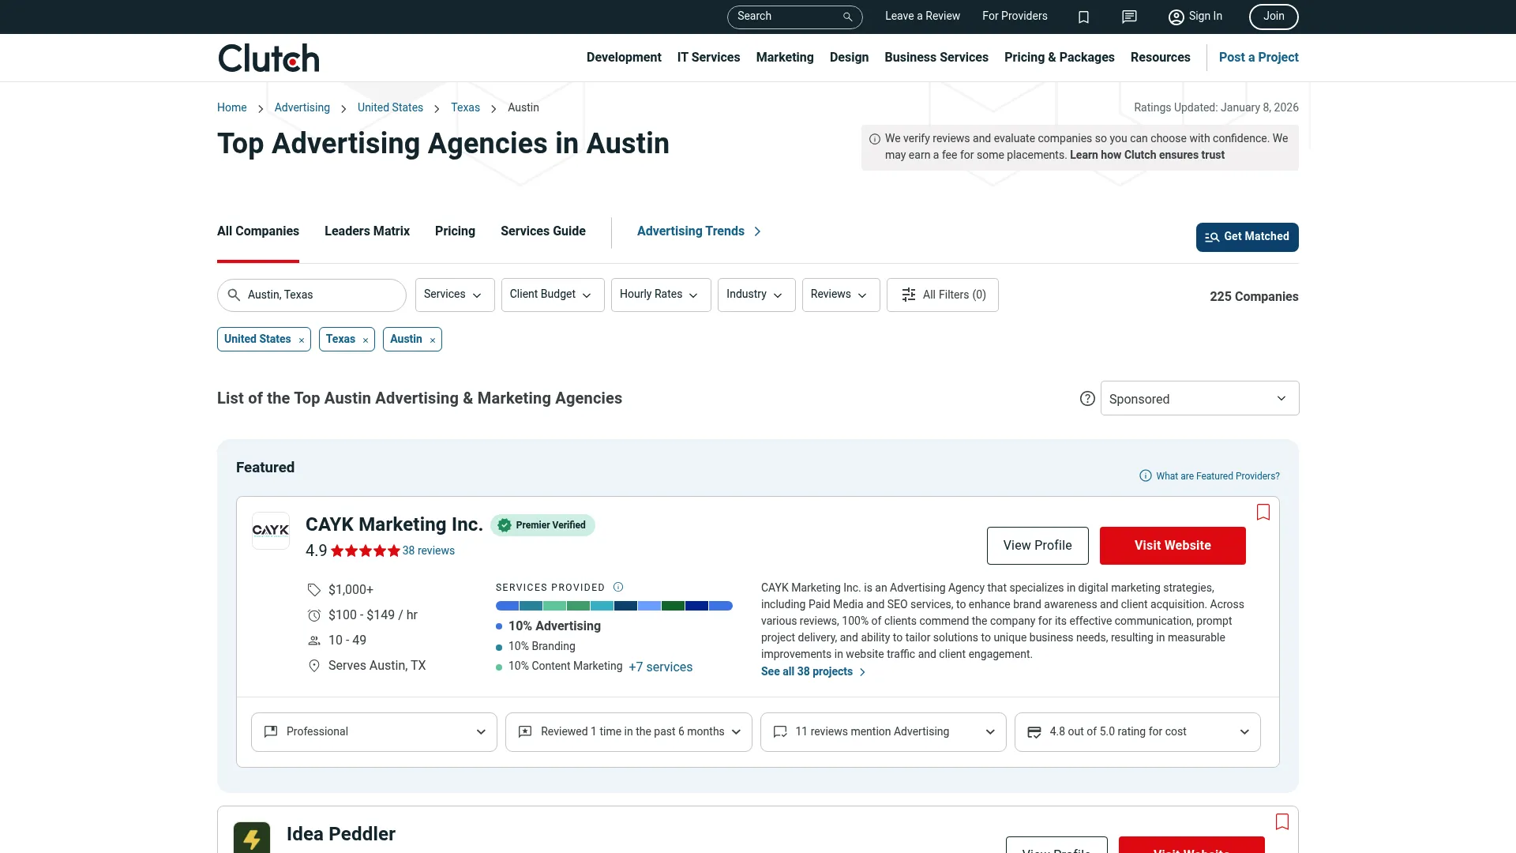Switch to the Leaders Matrix tab

[x=366, y=231]
